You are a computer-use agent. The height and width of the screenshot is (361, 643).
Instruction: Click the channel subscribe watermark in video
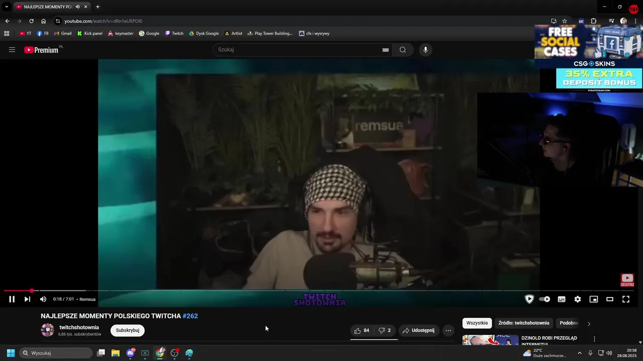pyautogui.click(x=627, y=280)
